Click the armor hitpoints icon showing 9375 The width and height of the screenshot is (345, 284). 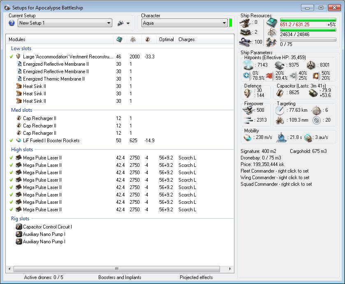pos(280,65)
